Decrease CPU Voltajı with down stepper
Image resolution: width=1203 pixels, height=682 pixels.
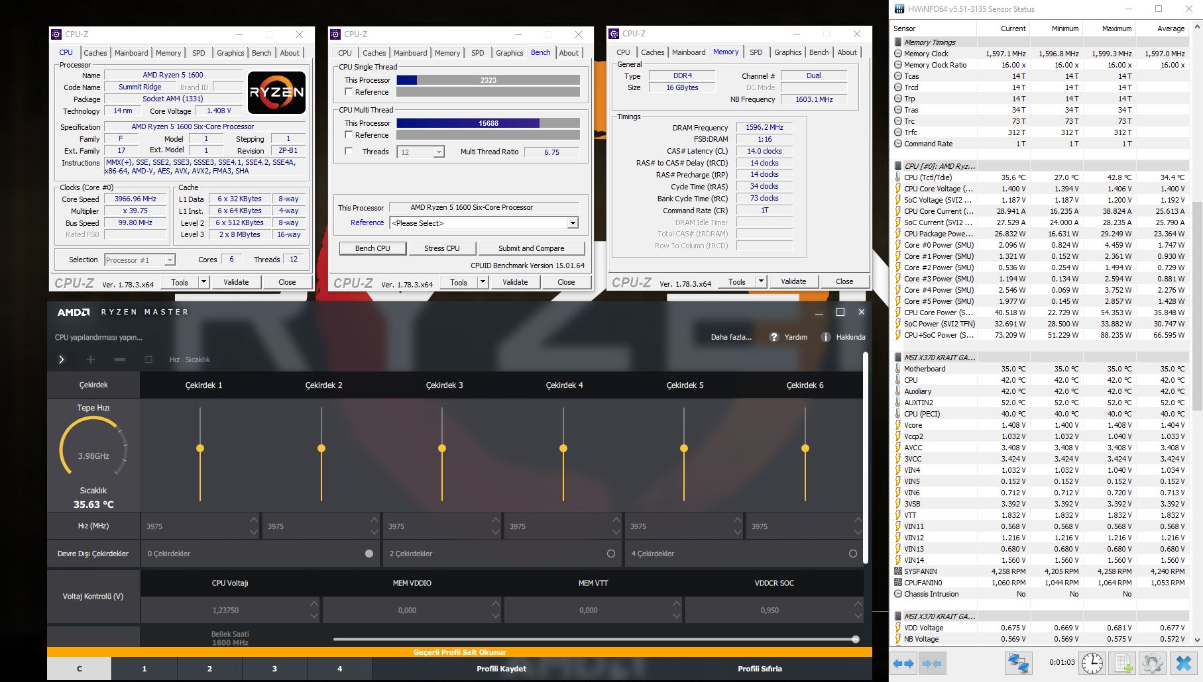(314, 616)
